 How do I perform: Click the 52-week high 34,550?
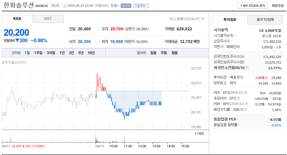click(x=263, y=83)
